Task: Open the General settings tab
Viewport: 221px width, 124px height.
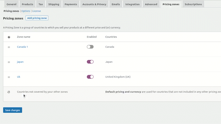Action: click(x=11, y=4)
